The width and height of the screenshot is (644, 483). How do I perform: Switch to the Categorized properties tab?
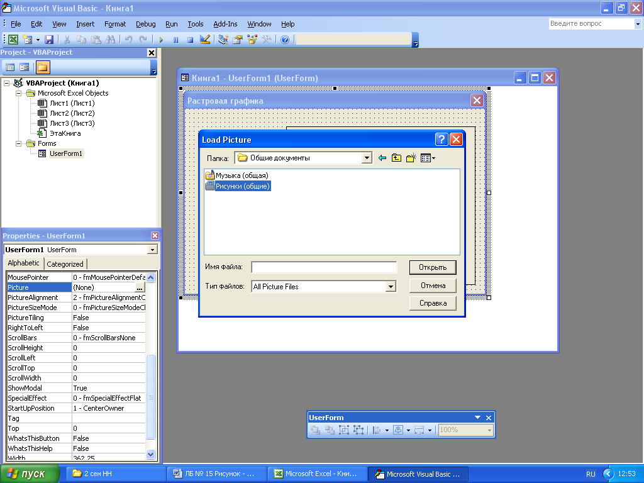click(x=65, y=264)
